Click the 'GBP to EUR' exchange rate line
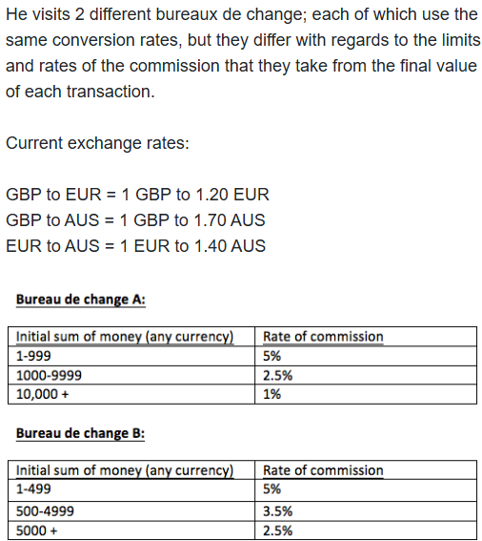Screen dimensions: 482x541 click(137, 195)
